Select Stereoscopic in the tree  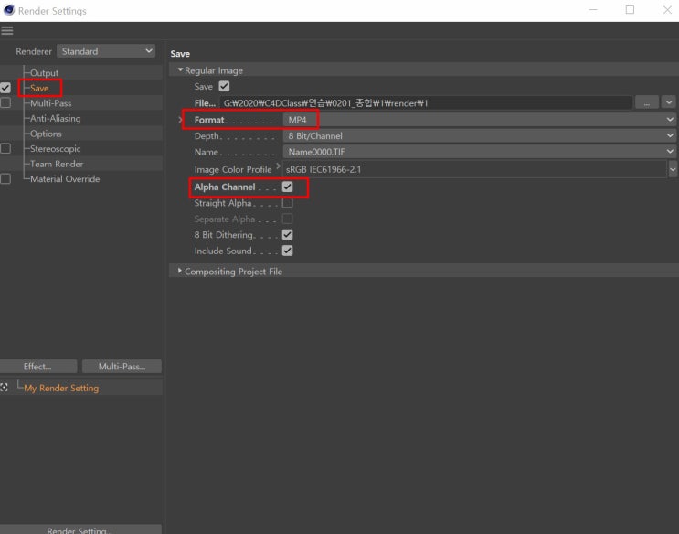pyautogui.click(x=56, y=149)
